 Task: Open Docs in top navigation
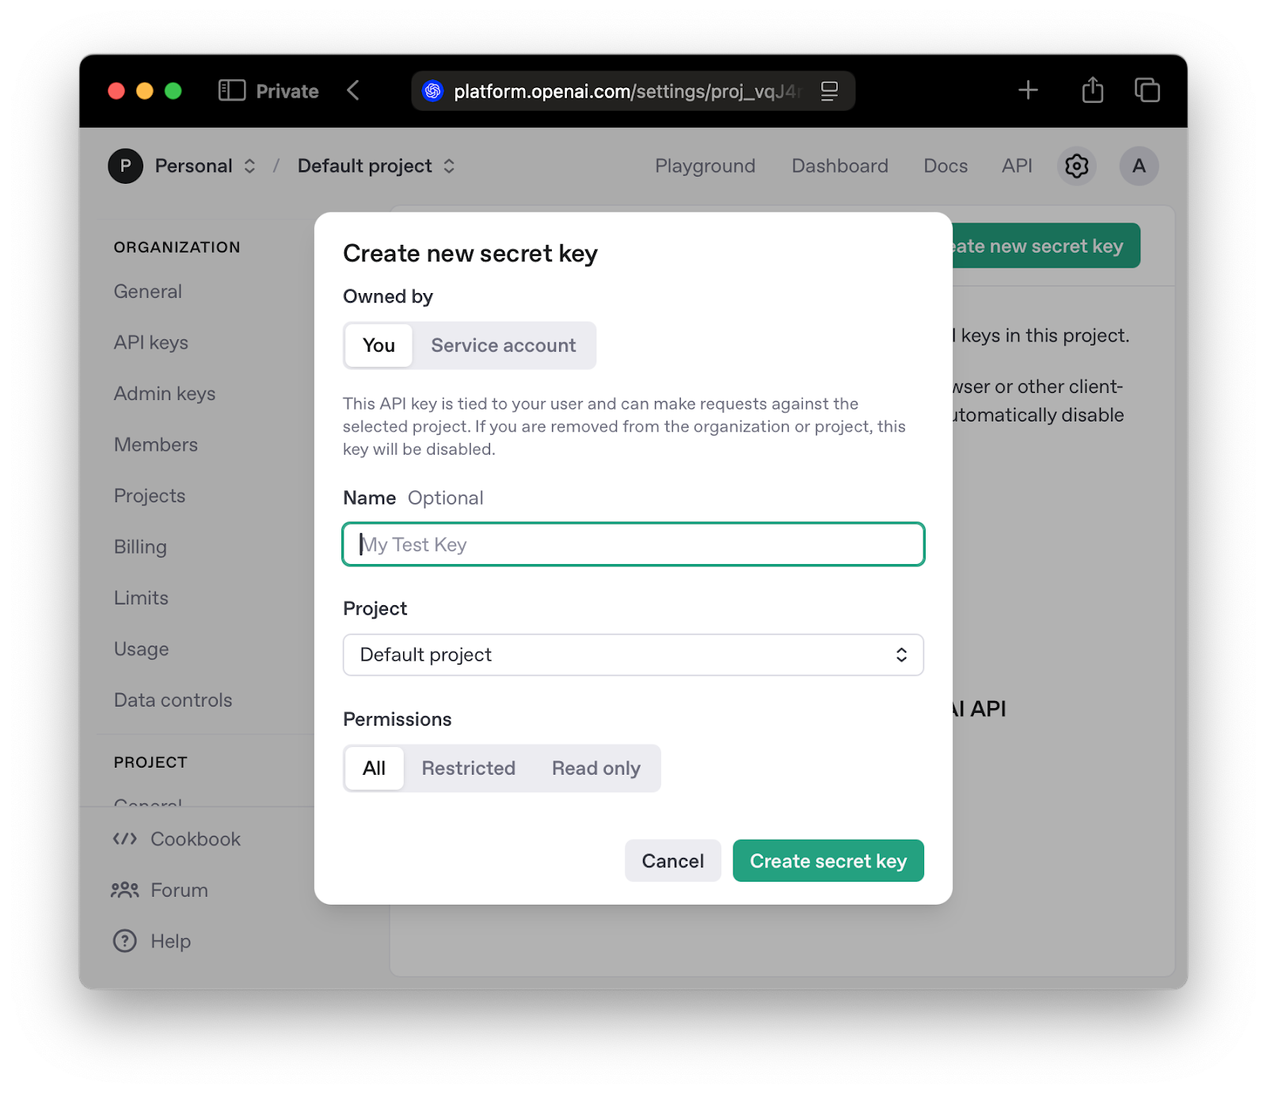point(945,166)
